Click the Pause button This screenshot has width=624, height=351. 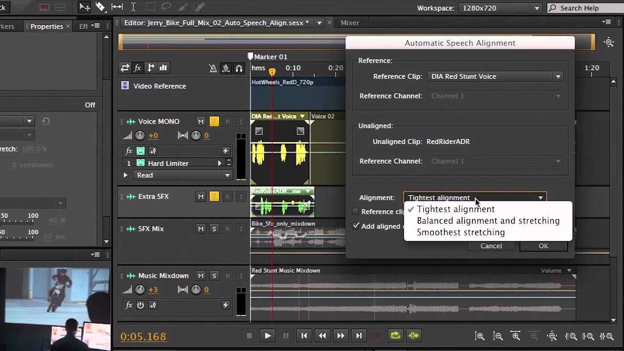coord(286,335)
